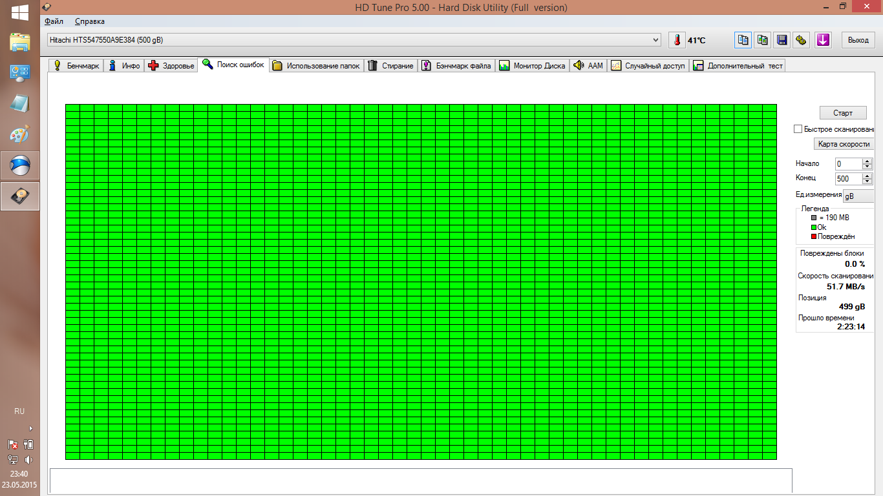Open Control Panel taskbar icon

pyautogui.click(x=19, y=72)
